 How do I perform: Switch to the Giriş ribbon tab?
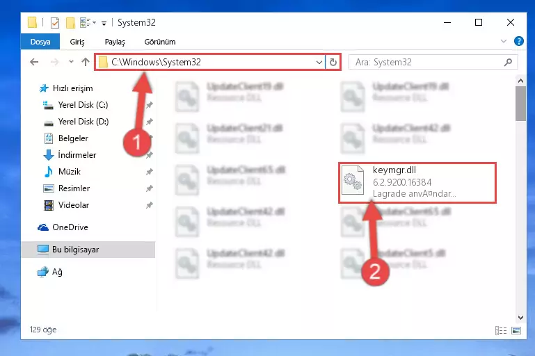[x=77, y=42]
